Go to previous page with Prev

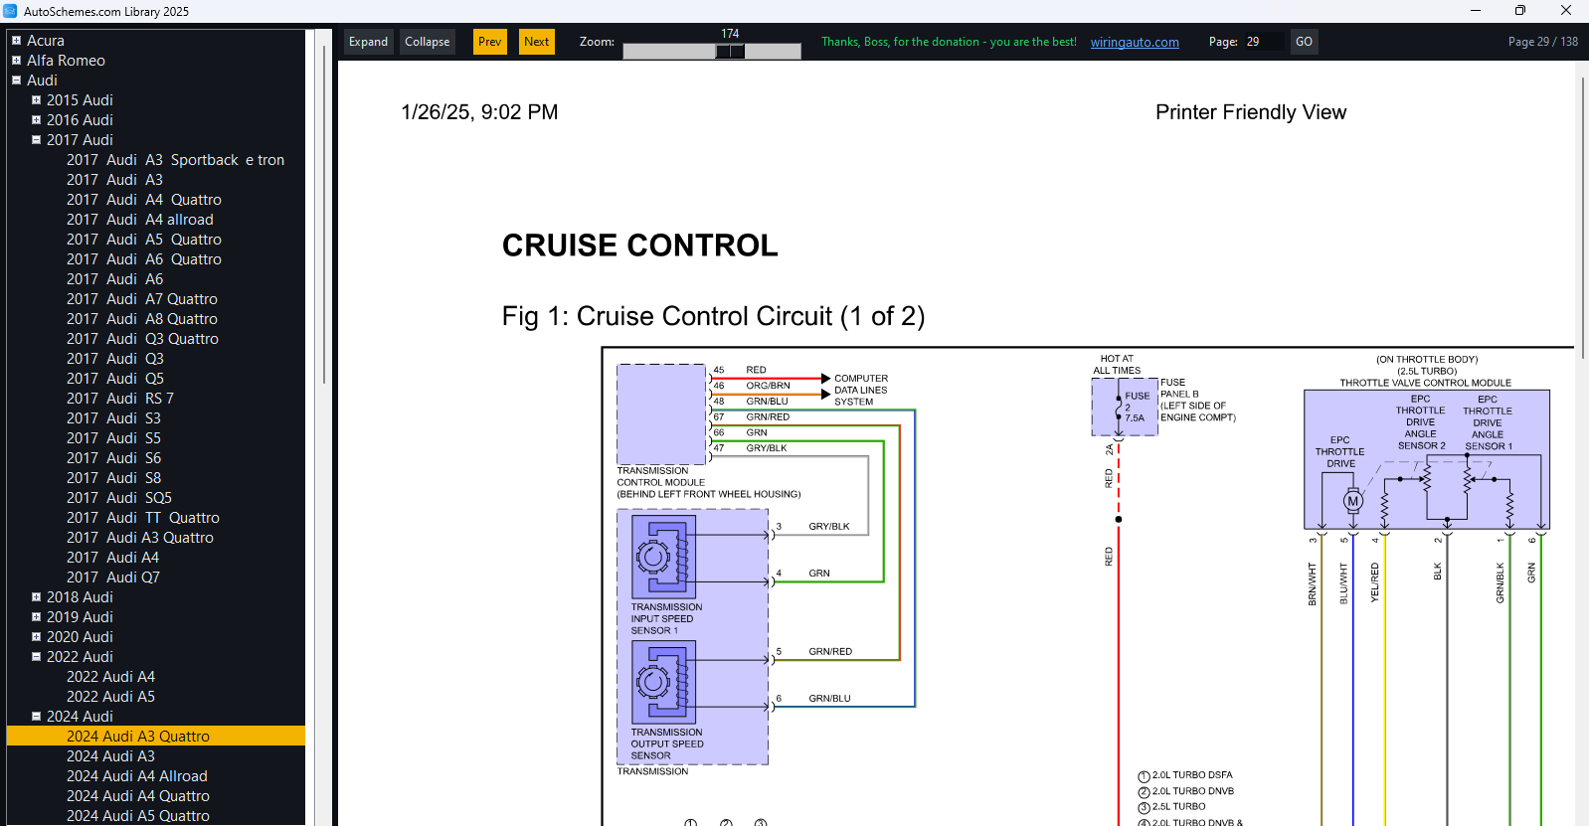coord(489,42)
